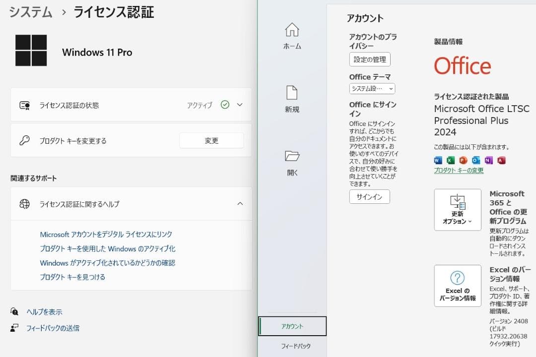Click the Outlook app icon
Viewport: 536px width, 357px height.
(474, 160)
